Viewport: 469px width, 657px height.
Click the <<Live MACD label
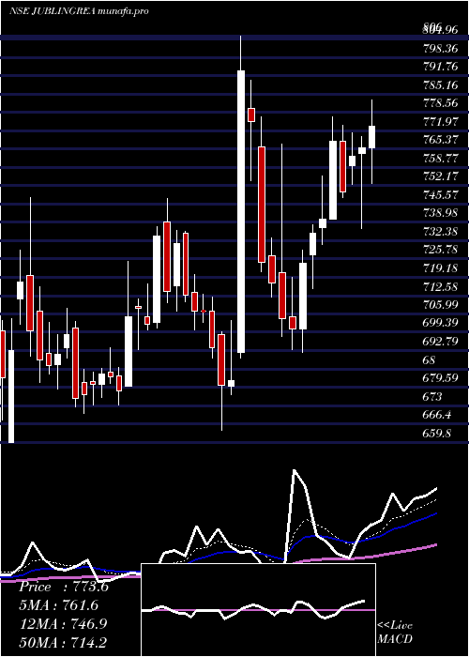(395, 633)
